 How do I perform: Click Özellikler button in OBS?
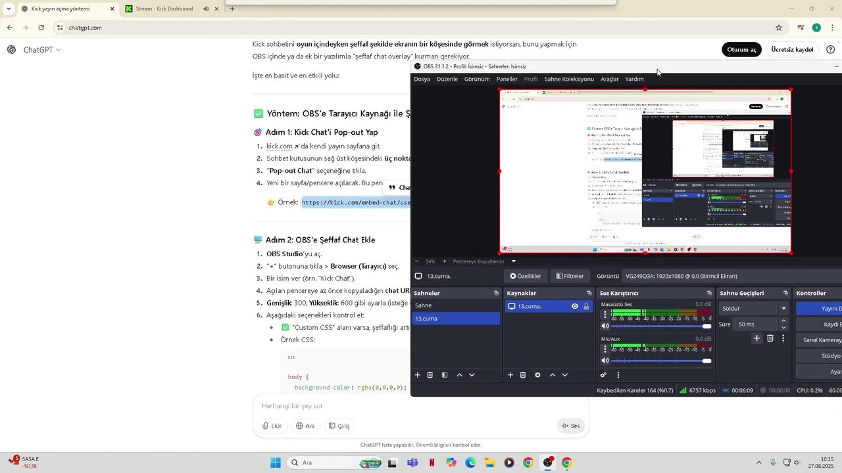click(526, 276)
